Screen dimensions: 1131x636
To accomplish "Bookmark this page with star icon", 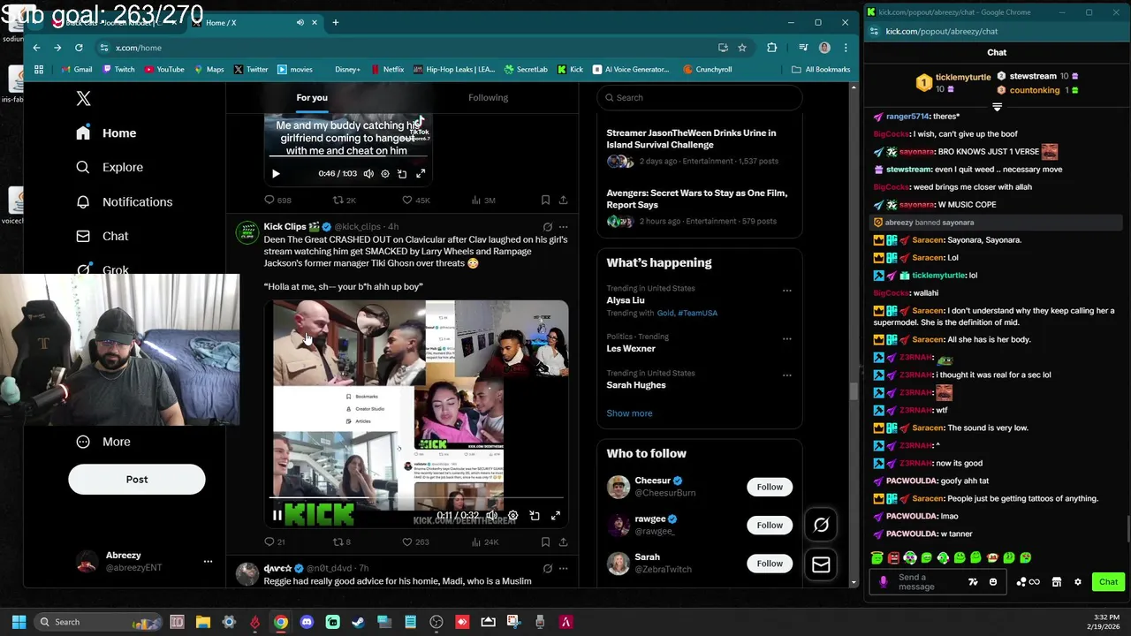I will click(742, 48).
